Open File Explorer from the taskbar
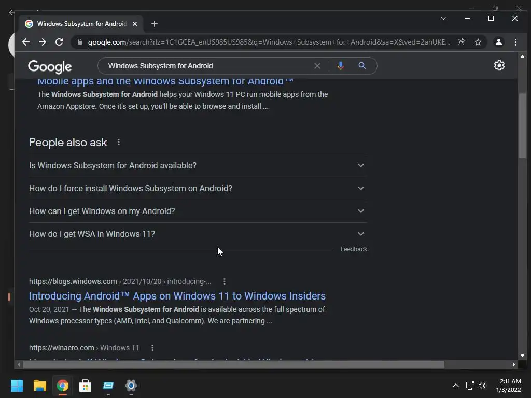531x398 pixels. (39, 386)
